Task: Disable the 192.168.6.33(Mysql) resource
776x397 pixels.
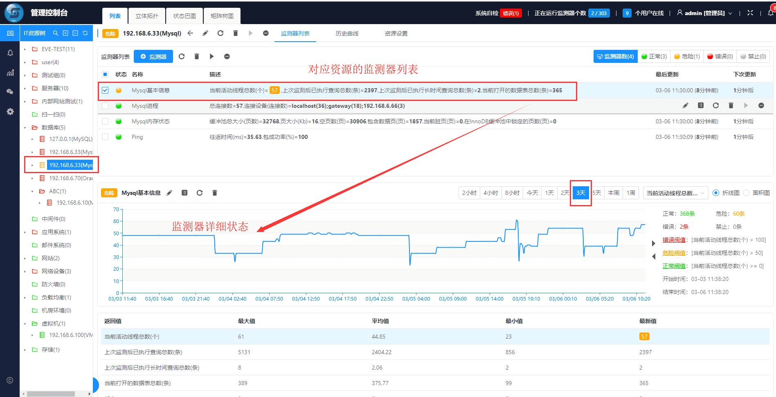Action: 266,33
